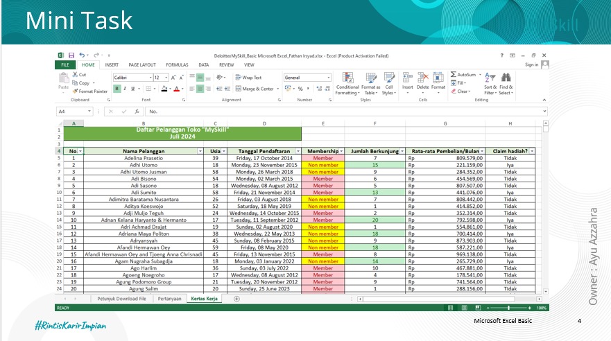Apply percent style to the cell
The height and width of the screenshot is (341, 611).
click(x=300, y=89)
